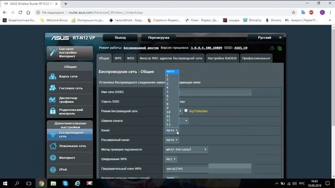This screenshot has width=335, height=188.
Task: Open Chrome three-dot menu
Action: pos(330,13)
